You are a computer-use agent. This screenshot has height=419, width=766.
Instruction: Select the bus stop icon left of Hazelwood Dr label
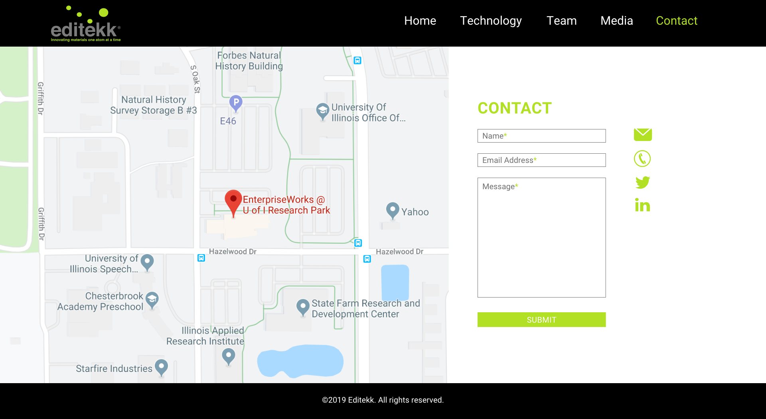point(201,258)
